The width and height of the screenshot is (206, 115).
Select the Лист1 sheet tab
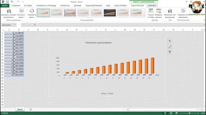click(x=20, y=109)
